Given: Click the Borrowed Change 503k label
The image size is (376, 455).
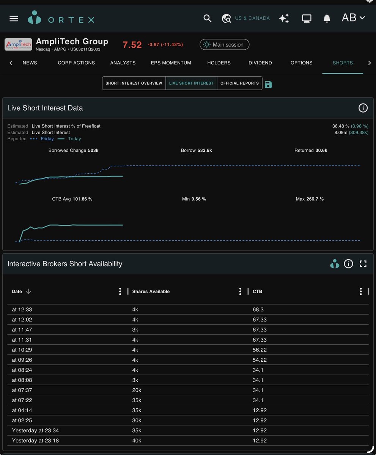Looking at the screenshot, I should tap(74, 151).
